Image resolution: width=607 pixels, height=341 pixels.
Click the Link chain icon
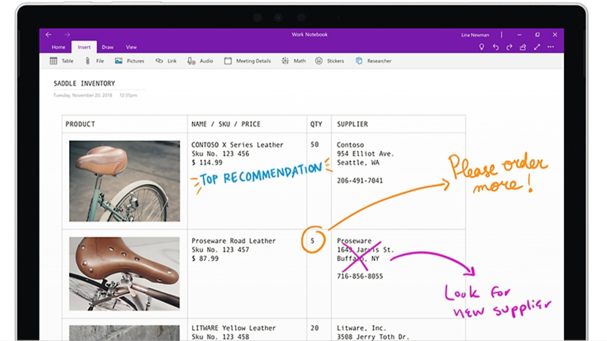(159, 61)
